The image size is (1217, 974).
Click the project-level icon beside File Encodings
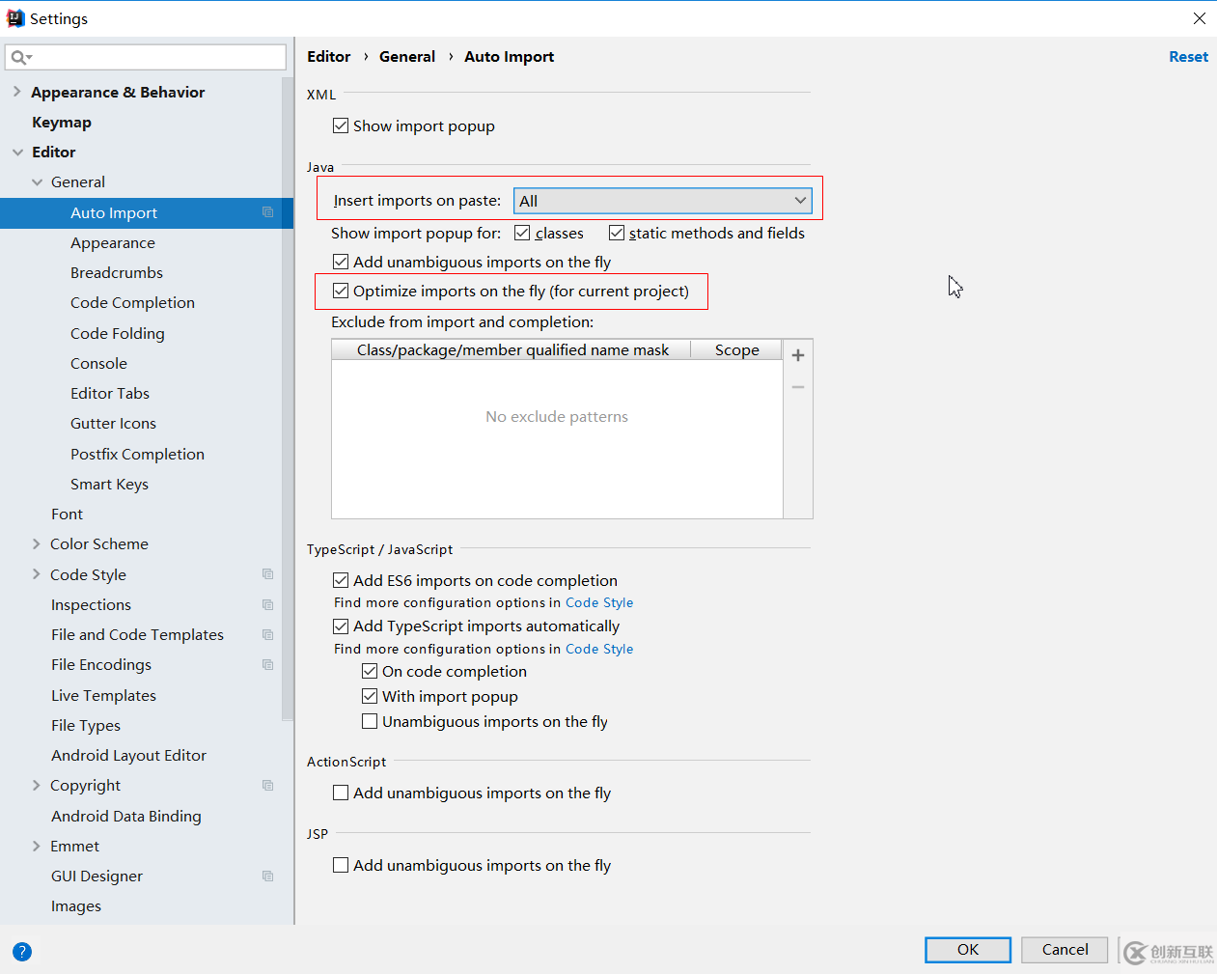click(268, 665)
